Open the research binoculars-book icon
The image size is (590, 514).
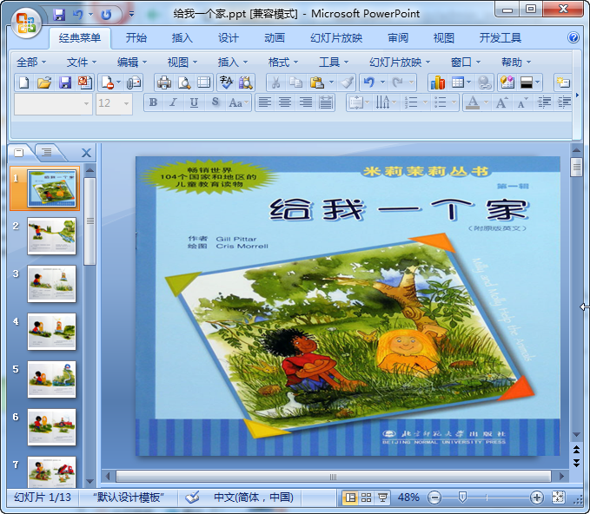(x=246, y=82)
